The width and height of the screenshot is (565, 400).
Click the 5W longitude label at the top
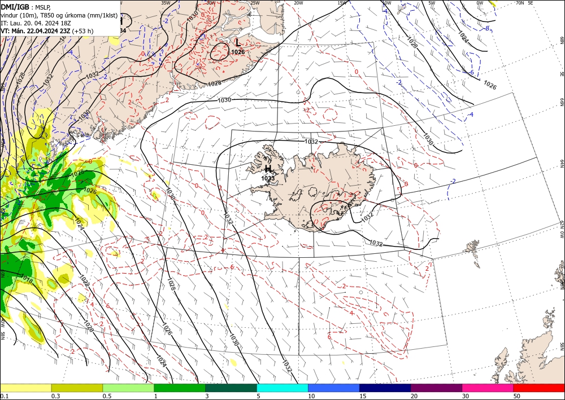click(x=432, y=3)
